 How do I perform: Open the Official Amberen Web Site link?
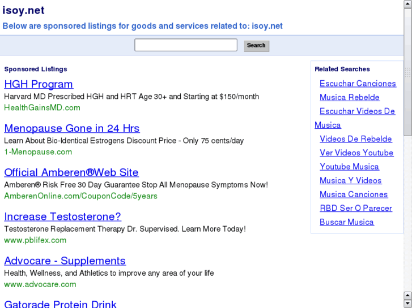pyautogui.click(x=71, y=172)
